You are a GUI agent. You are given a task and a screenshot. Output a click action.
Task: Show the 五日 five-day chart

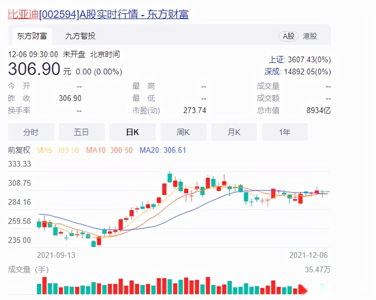pyautogui.click(x=82, y=132)
